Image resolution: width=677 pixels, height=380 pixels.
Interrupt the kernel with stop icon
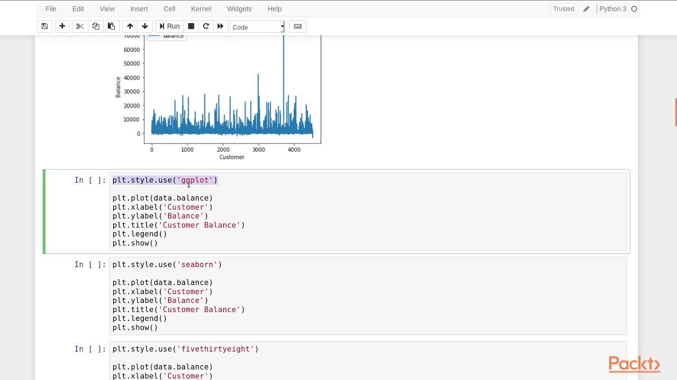[191, 26]
